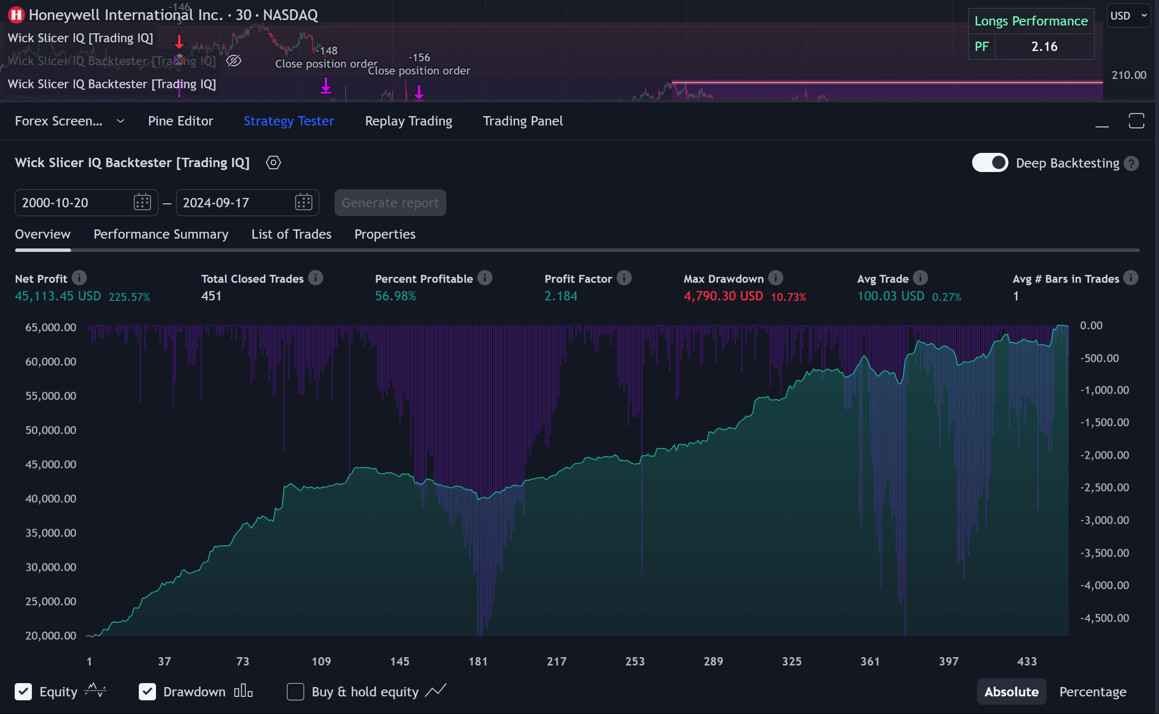Switch to Strategy Tester tab
1159x714 pixels.
coord(289,121)
